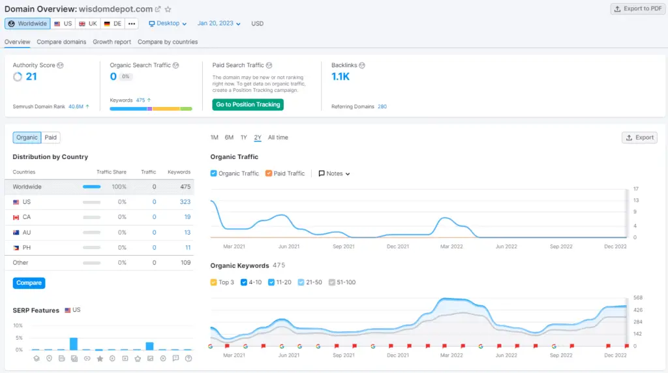Toggle the 11-20 keywords checkbox

point(271,282)
